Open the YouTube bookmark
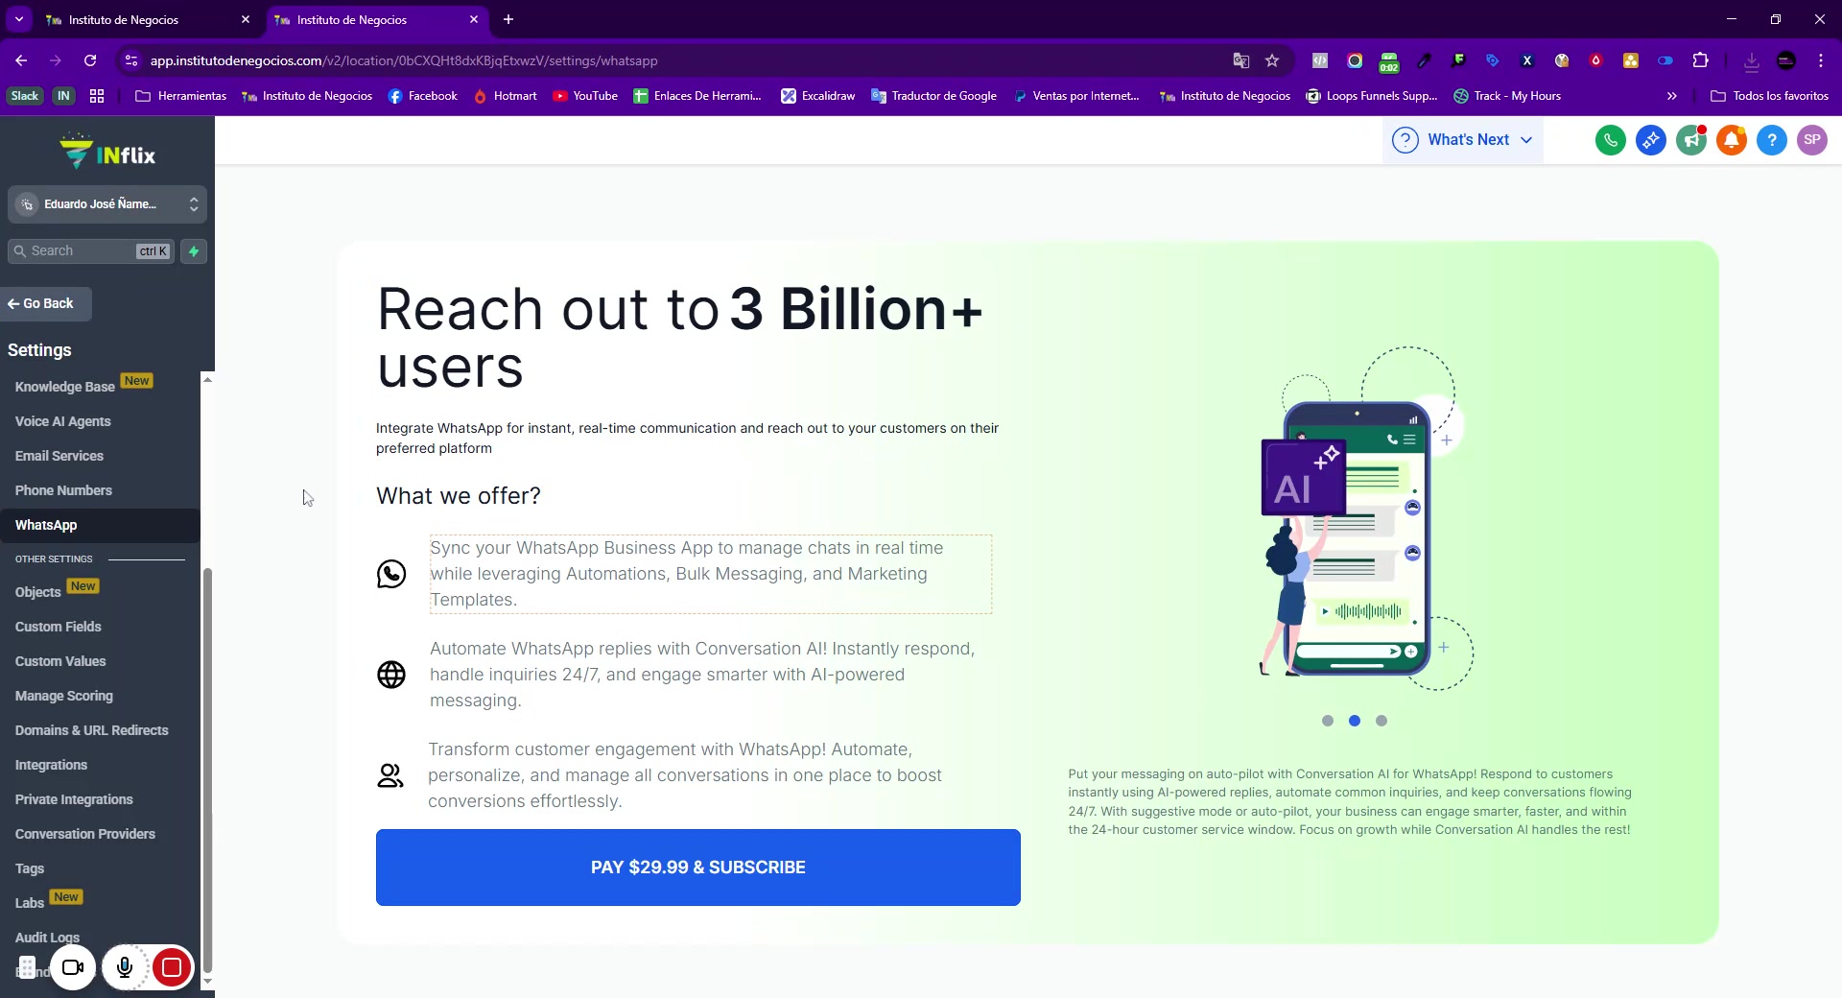Image resolution: width=1842 pixels, height=998 pixels. [x=585, y=96]
